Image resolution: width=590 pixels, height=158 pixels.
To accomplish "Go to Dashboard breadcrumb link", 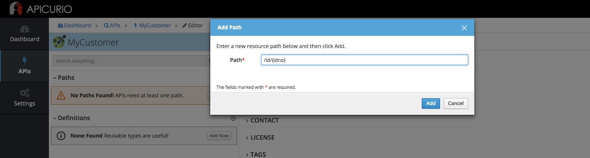I will [x=74, y=25].
